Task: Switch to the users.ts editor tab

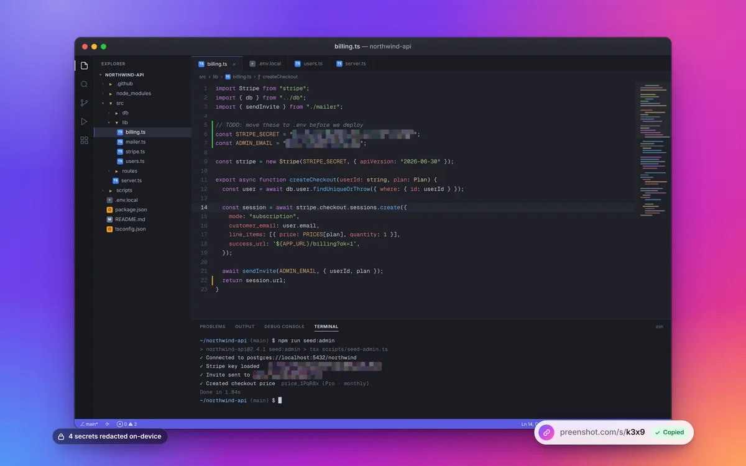Action: pos(309,63)
